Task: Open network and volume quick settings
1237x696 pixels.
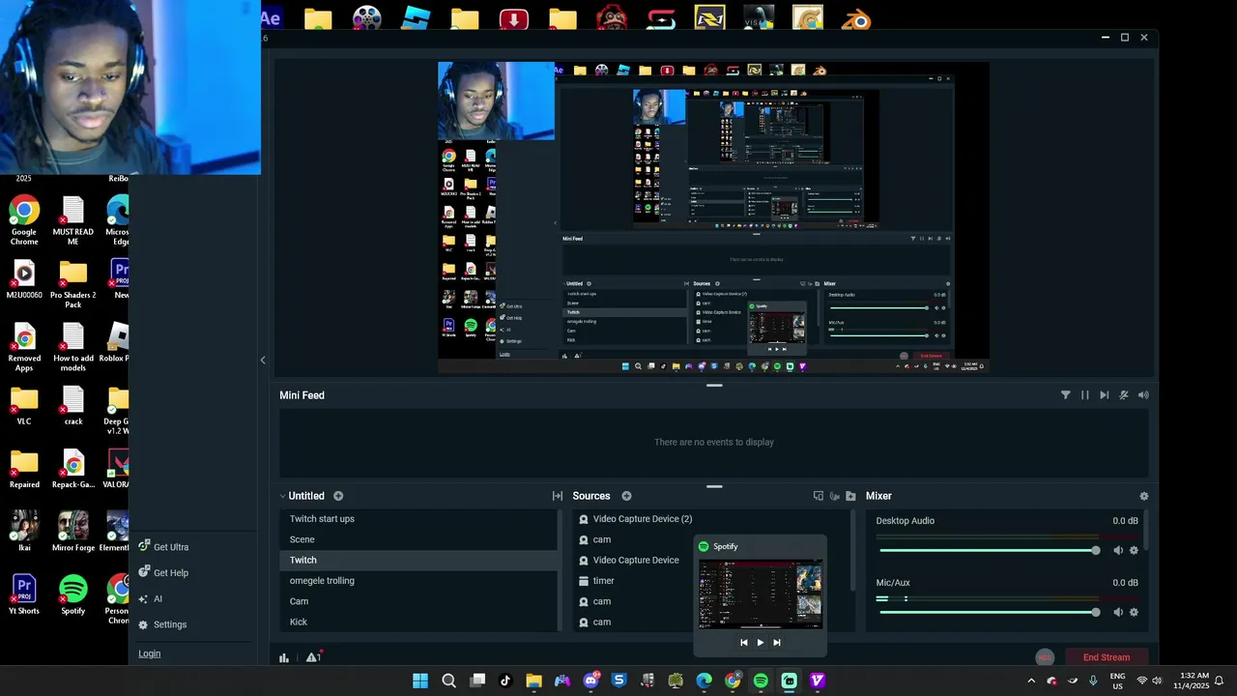Action: coord(1150,681)
